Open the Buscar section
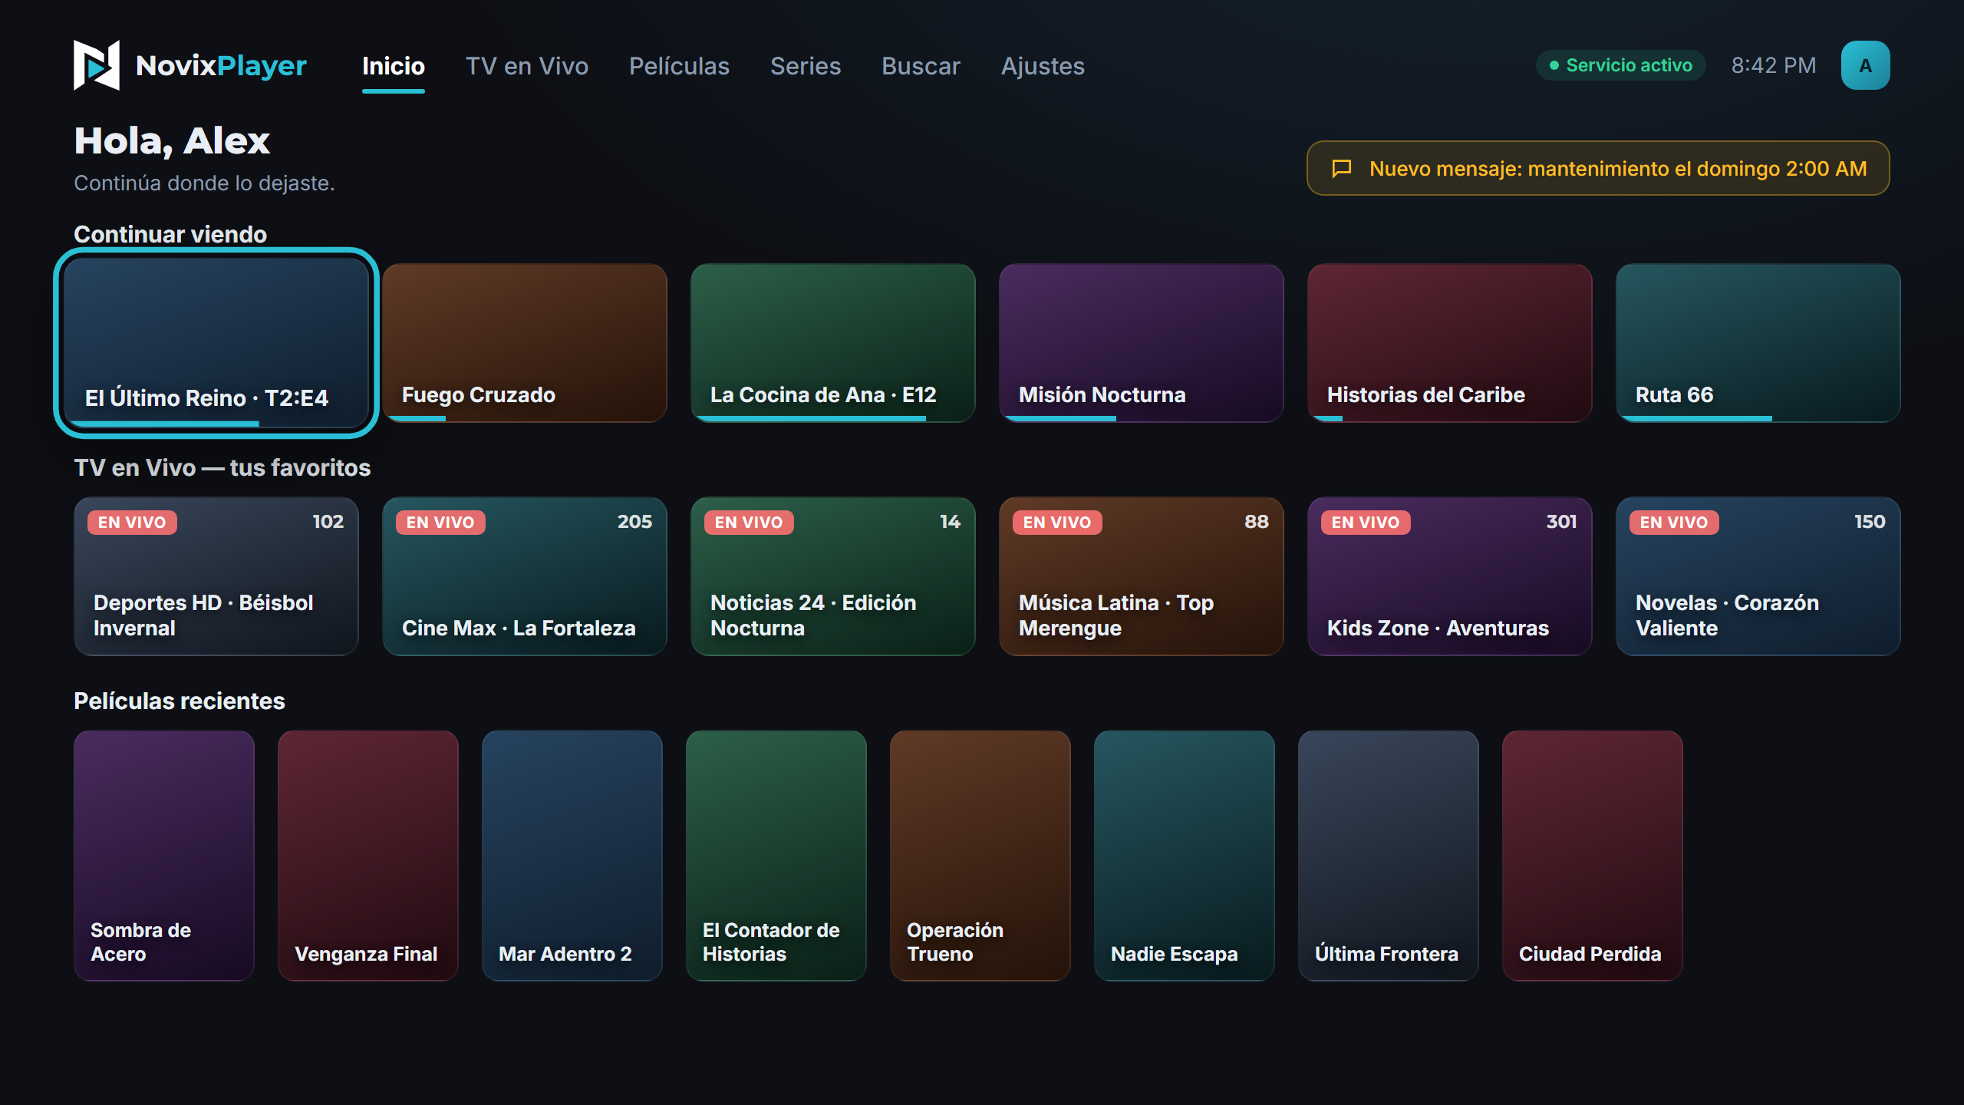Screen dimensions: 1964x1105 [921, 66]
